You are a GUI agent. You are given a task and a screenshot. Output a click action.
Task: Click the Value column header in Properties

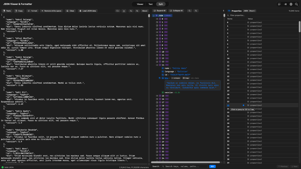click(250, 19)
